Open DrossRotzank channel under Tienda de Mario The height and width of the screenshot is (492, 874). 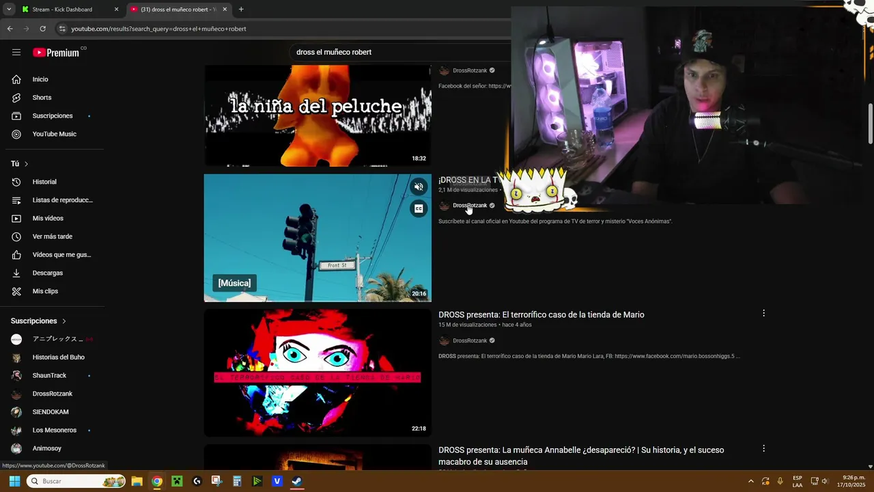[x=470, y=340]
